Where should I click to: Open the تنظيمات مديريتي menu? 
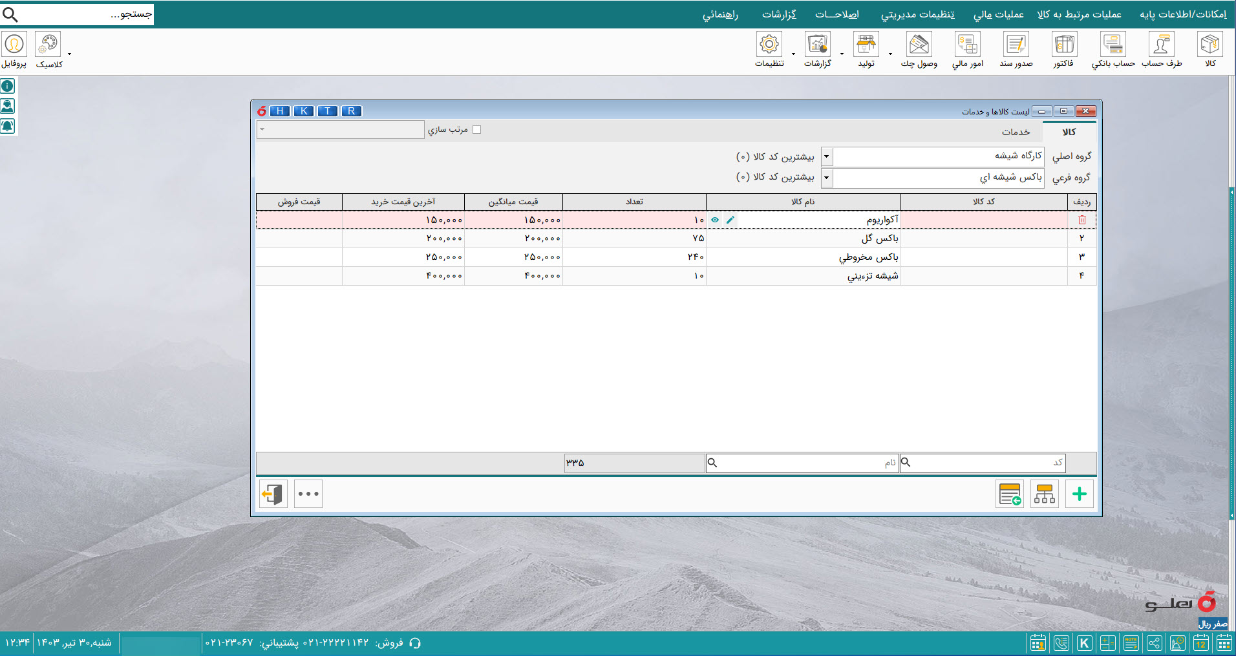click(917, 14)
